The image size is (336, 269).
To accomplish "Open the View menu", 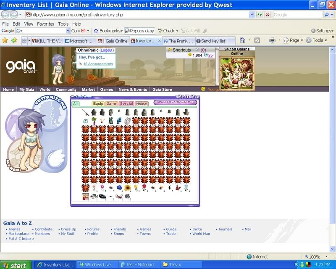I will [29, 24].
